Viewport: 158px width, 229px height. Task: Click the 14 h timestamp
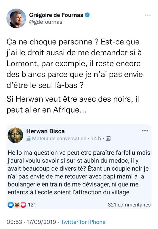(96, 138)
